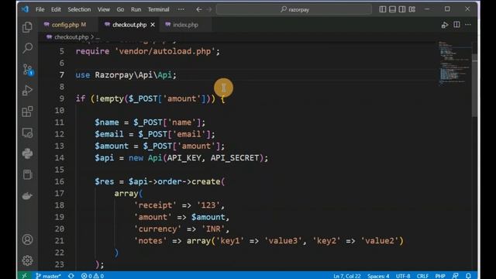Click $name variable on line 11
496x279 pixels.
(107, 122)
